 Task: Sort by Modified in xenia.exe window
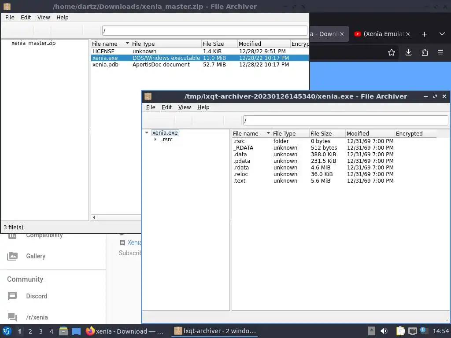pyautogui.click(x=370, y=133)
